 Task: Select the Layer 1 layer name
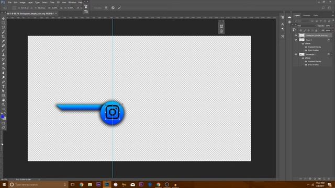tap(309, 40)
